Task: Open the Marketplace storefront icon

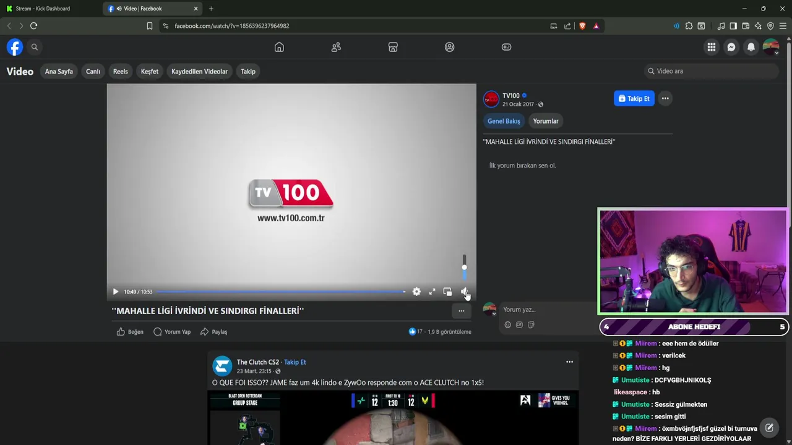Action: click(x=393, y=47)
